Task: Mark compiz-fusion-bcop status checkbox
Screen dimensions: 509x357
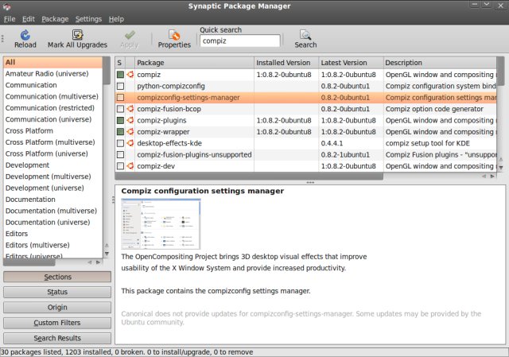Action: (x=120, y=109)
